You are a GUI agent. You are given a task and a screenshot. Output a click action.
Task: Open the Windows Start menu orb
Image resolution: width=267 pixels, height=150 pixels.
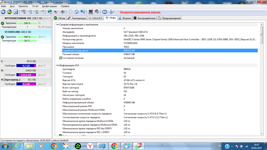point(5,146)
